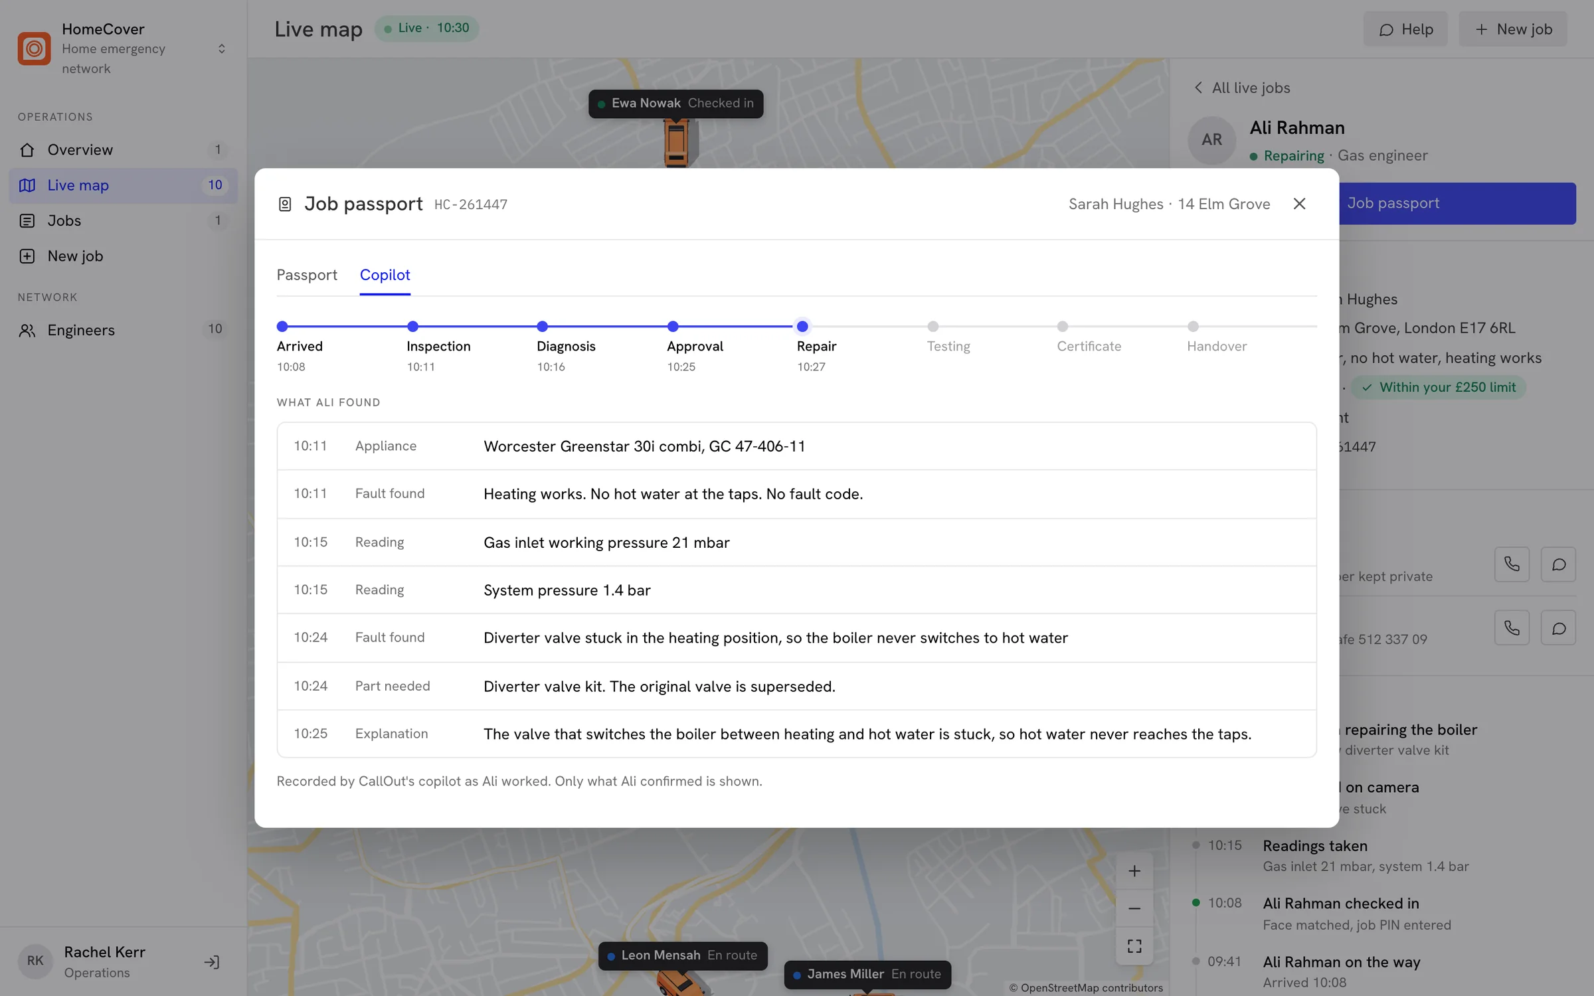This screenshot has width=1594, height=996.
Task: Click the log out icon beside Rachel Kerr
Action: [212, 961]
